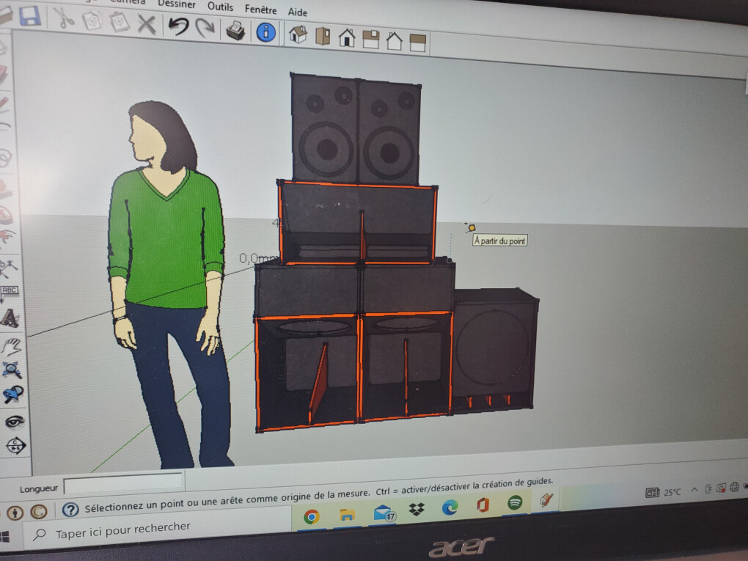
Task: Select the Pan hand tool
Action: click(11, 345)
